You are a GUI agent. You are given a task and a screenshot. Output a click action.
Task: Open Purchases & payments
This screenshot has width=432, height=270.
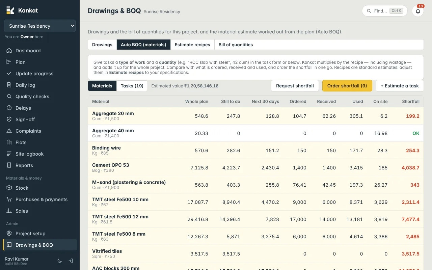(x=40, y=199)
